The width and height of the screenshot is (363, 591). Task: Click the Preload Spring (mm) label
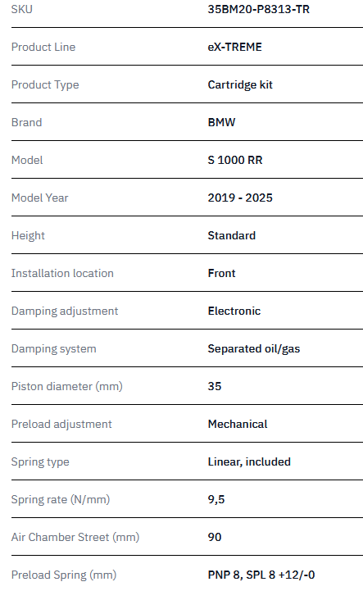[64, 575]
